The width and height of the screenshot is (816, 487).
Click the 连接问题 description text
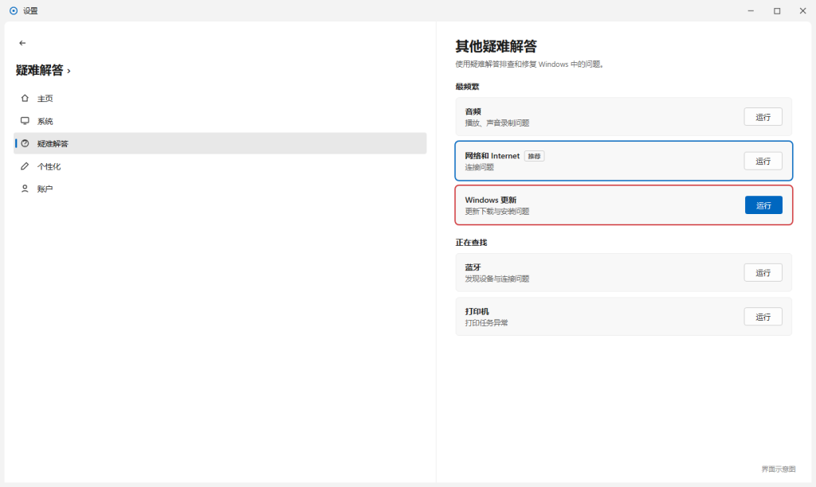point(479,167)
